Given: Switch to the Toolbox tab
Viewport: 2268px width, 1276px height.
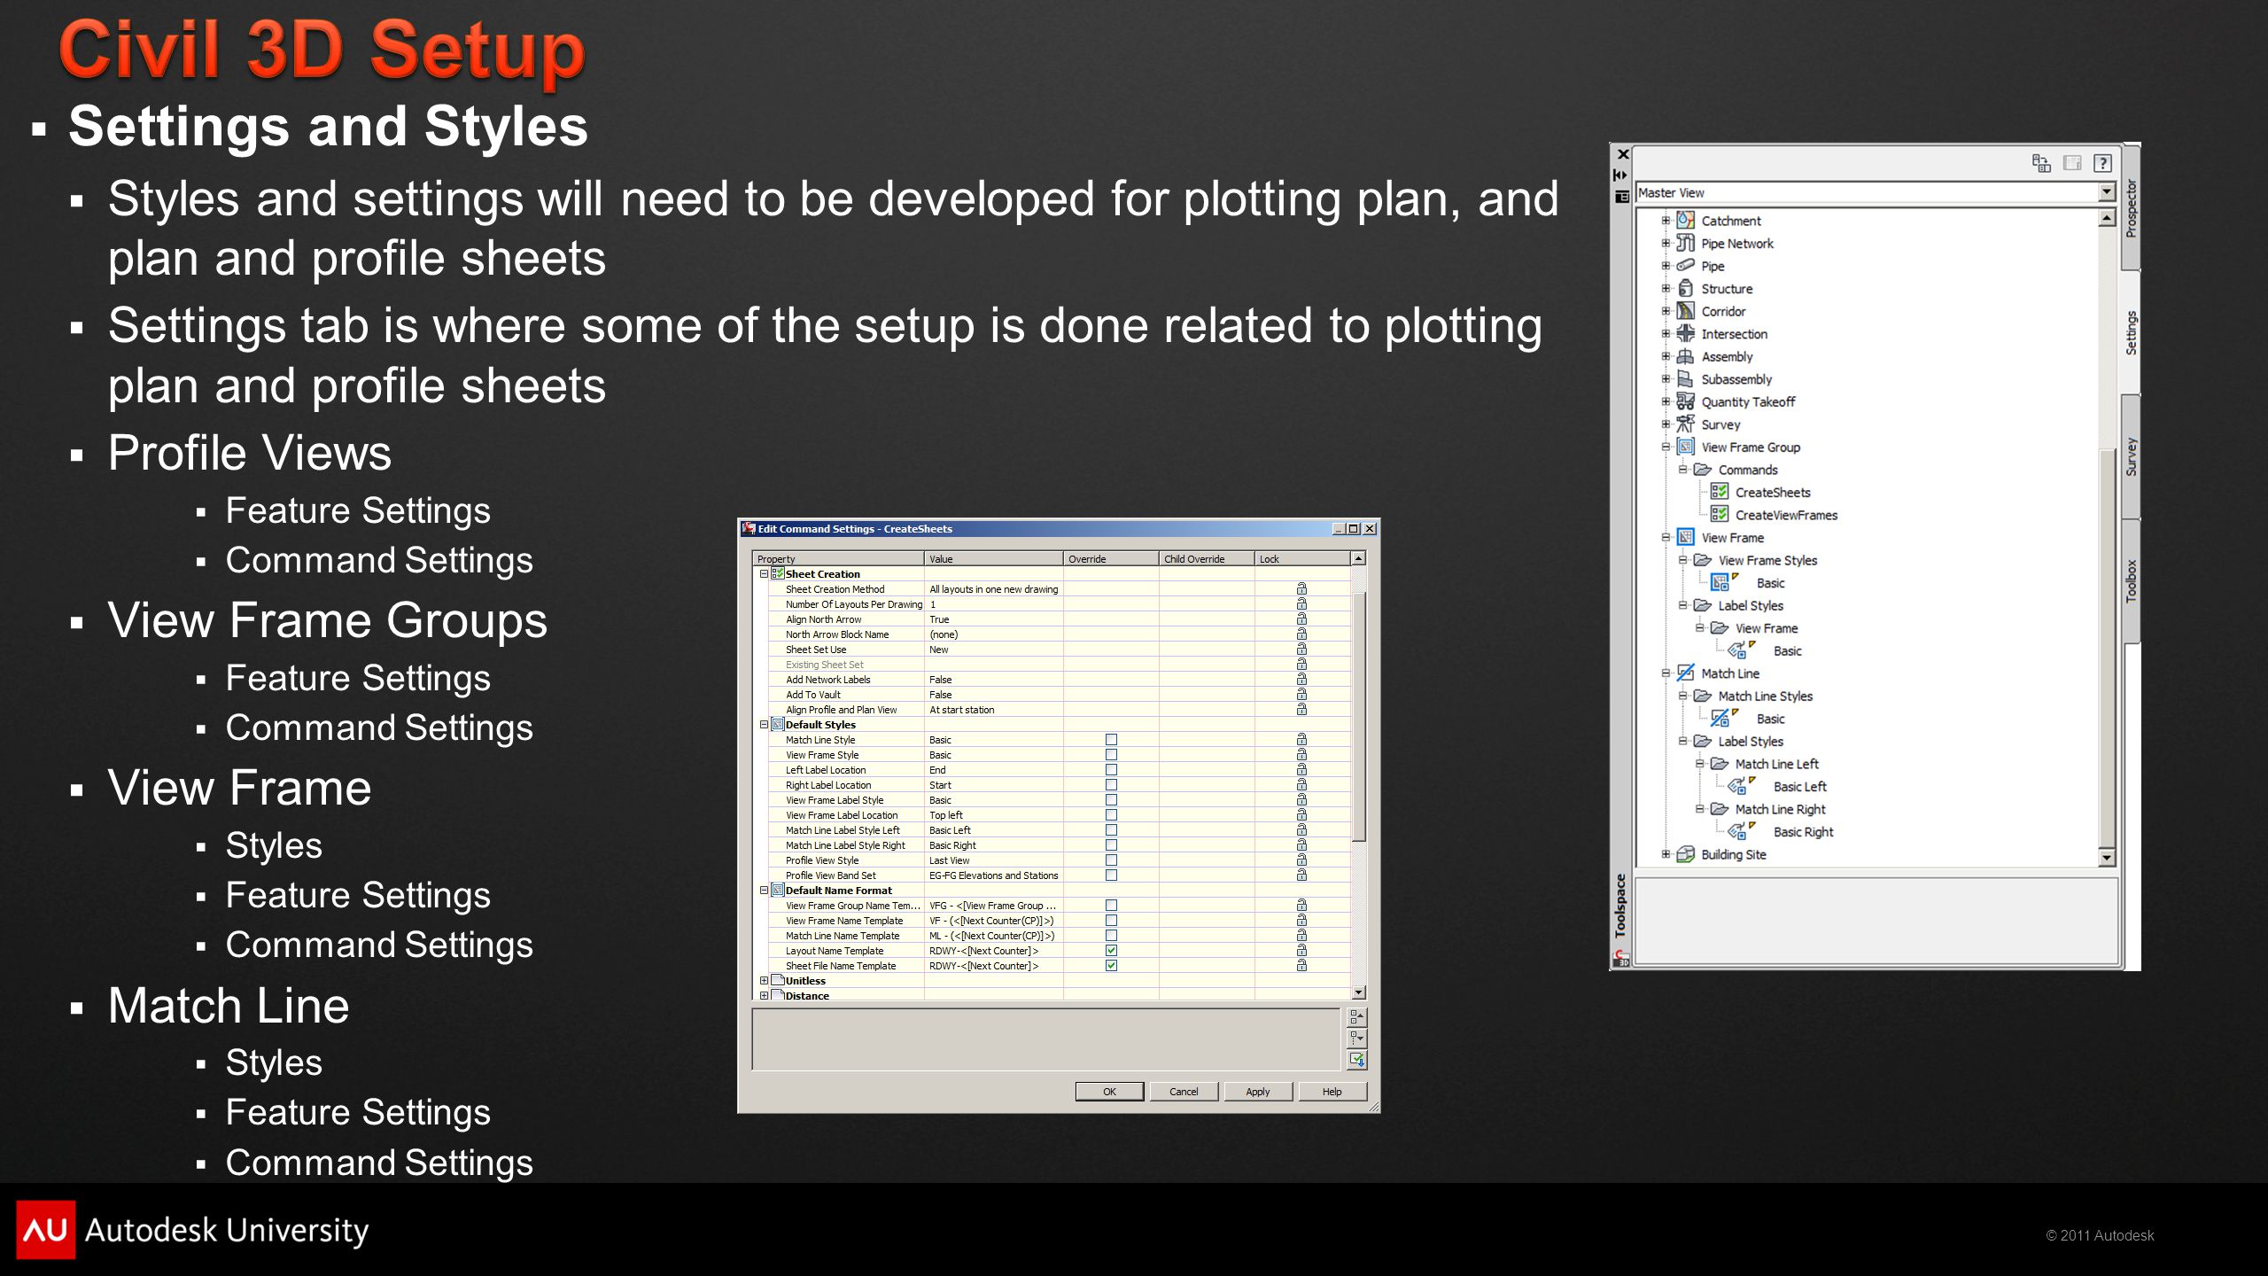Looking at the screenshot, I should (2131, 580).
